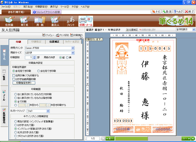This screenshot has width=196, height=142.
Task: Toggle はがき自動両面印刷 checkbox
Action: tap(14, 79)
